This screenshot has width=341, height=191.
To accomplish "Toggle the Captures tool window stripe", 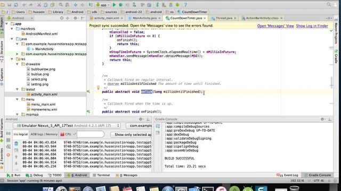I will [2, 76].
